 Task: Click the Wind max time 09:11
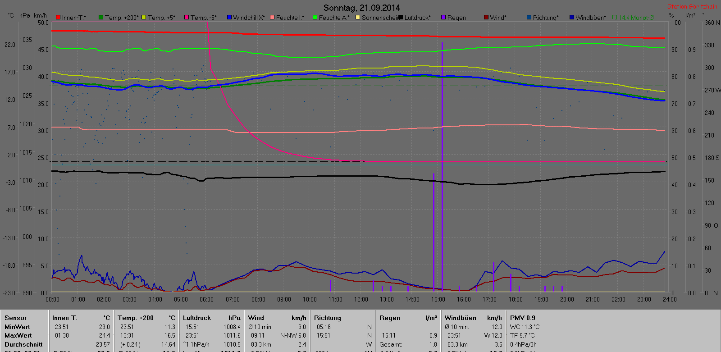(258, 335)
